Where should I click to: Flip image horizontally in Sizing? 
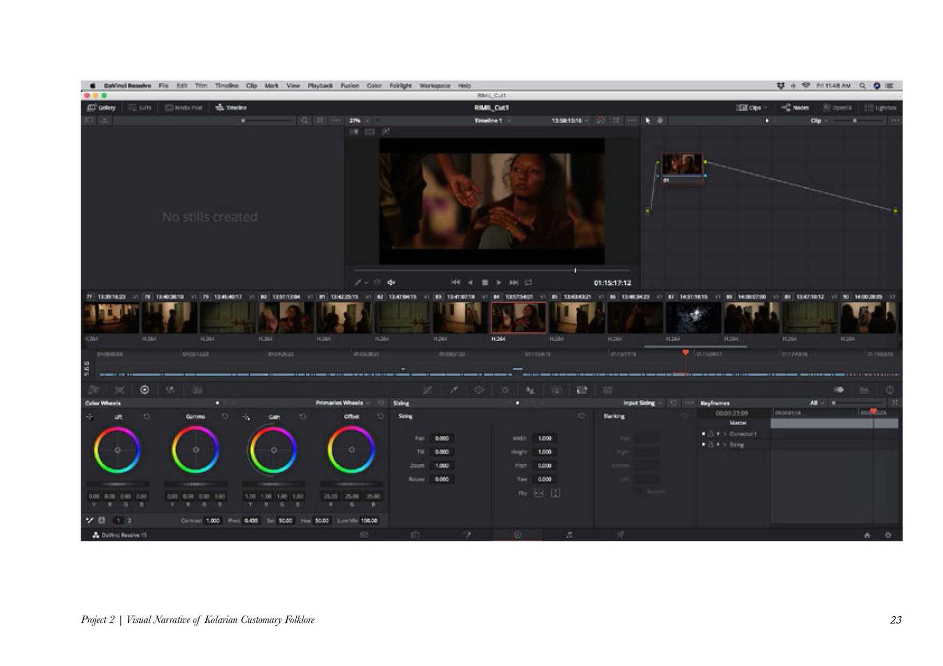click(x=539, y=493)
